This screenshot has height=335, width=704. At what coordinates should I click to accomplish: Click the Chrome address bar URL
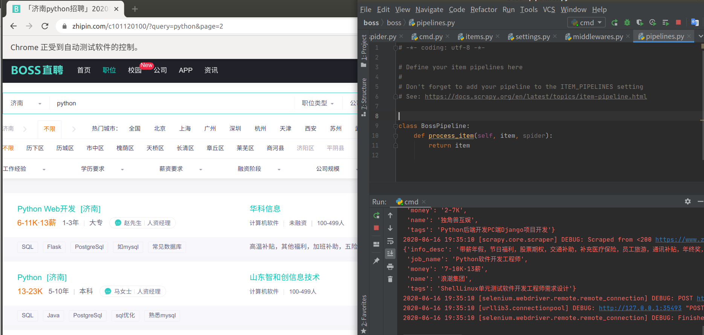tap(148, 26)
